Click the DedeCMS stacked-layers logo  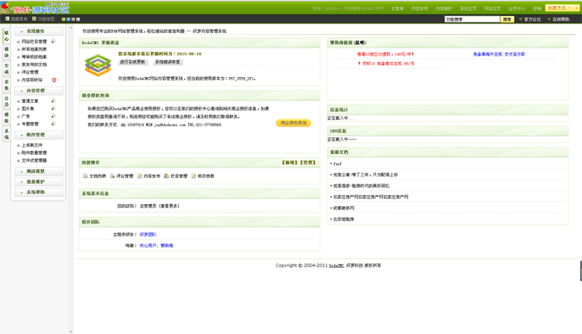click(98, 65)
